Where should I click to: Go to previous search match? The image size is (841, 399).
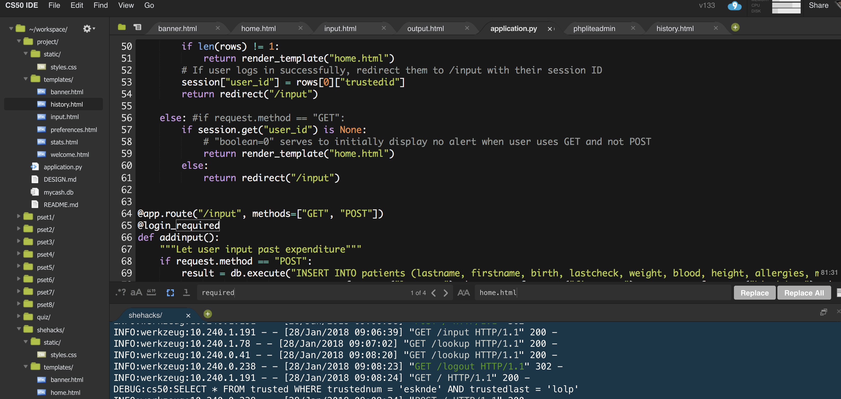[x=433, y=293]
